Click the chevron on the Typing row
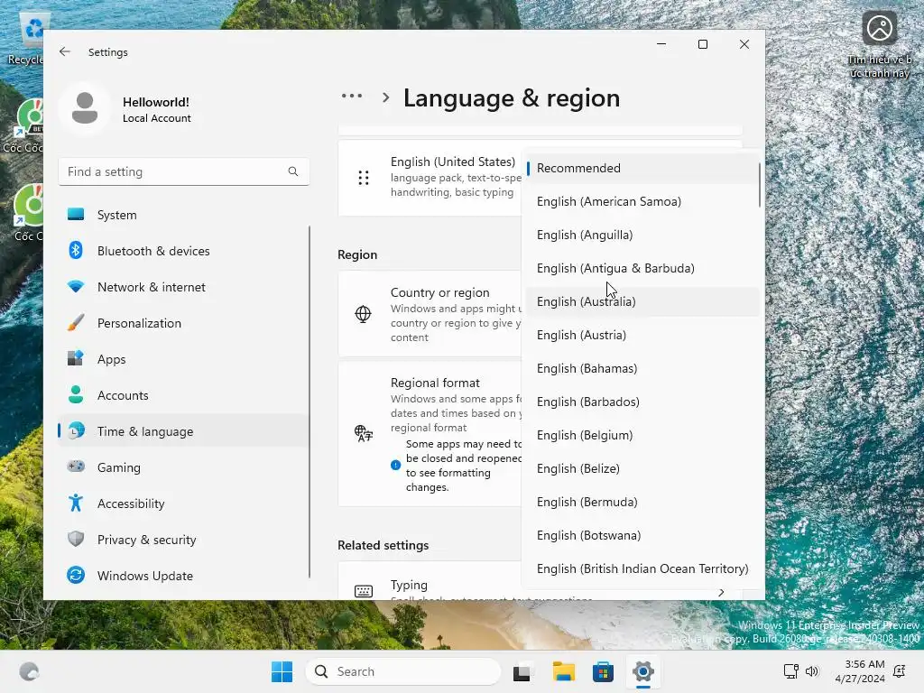 point(721,592)
